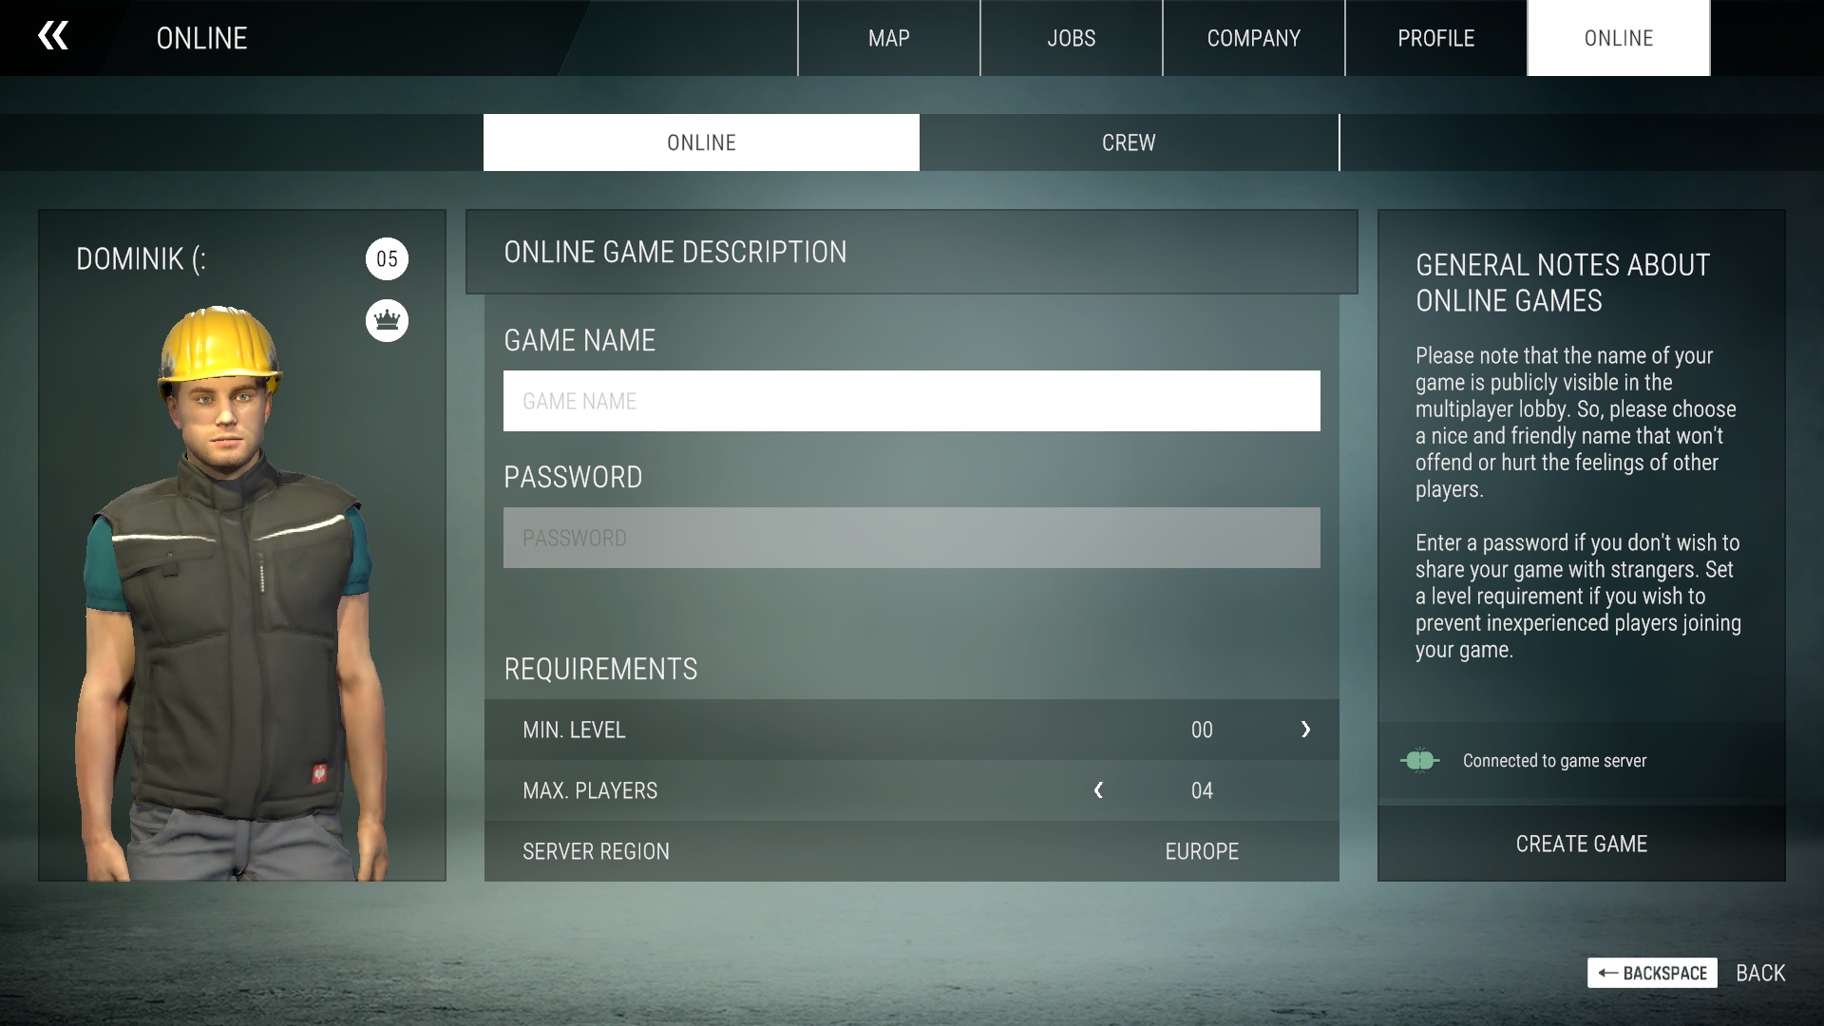Go to the Profile tab
1824x1026 pixels.
pyautogui.click(x=1435, y=38)
